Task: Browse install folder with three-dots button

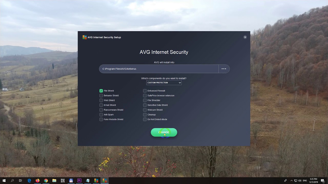Action: pyautogui.click(x=224, y=69)
